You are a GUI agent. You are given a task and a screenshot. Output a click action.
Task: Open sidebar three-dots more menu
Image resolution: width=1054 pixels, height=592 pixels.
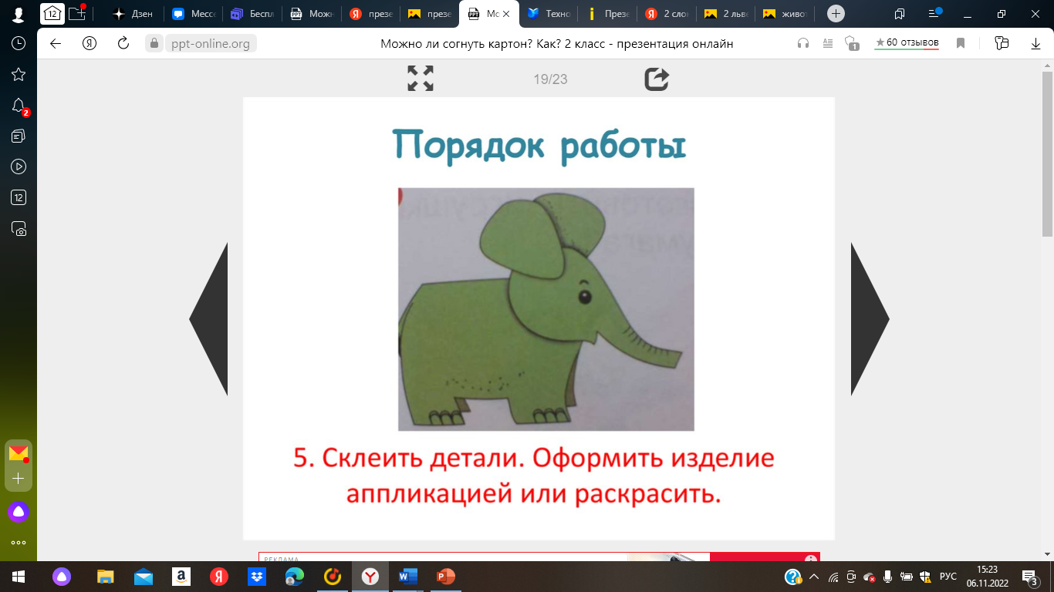tap(19, 543)
